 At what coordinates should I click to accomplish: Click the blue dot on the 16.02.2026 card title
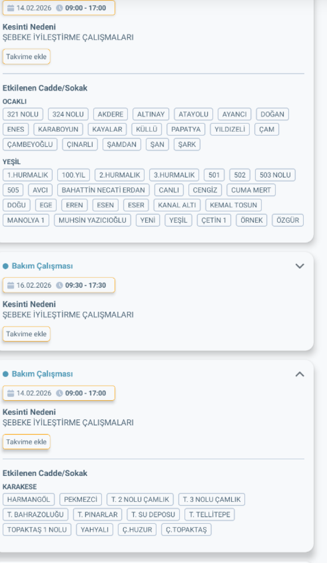6,266
